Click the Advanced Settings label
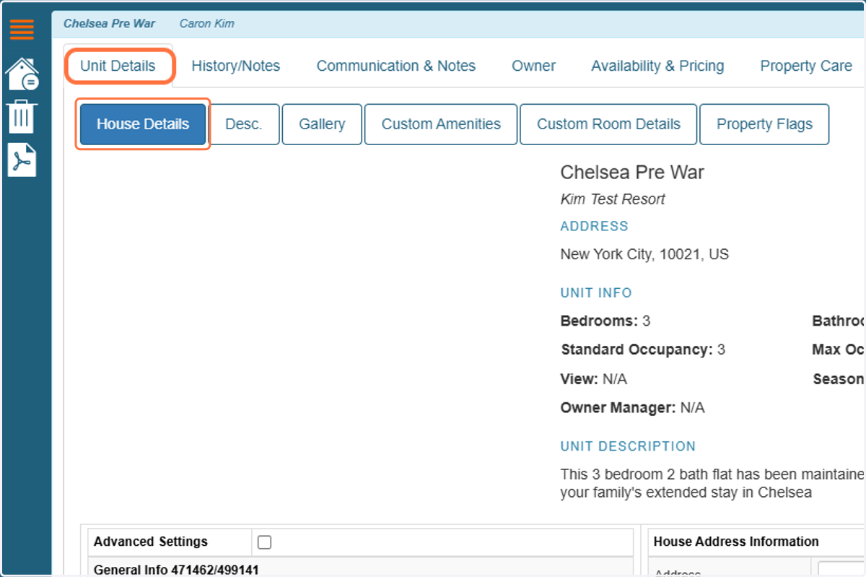Screen dimensions: 866x577 pyautogui.click(x=151, y=542)
